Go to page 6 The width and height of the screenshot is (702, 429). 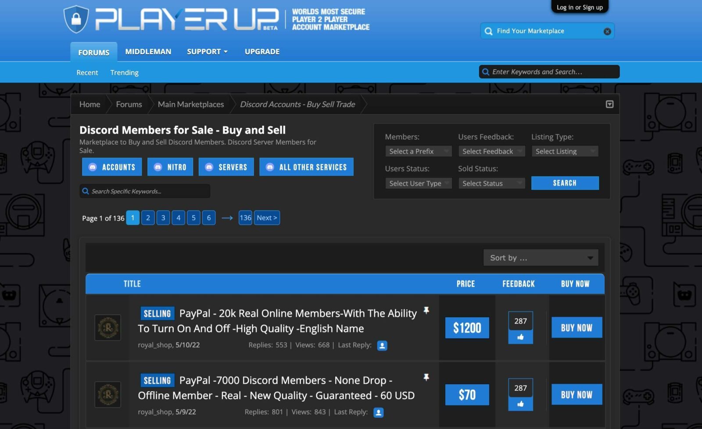(x=209, y=218)
